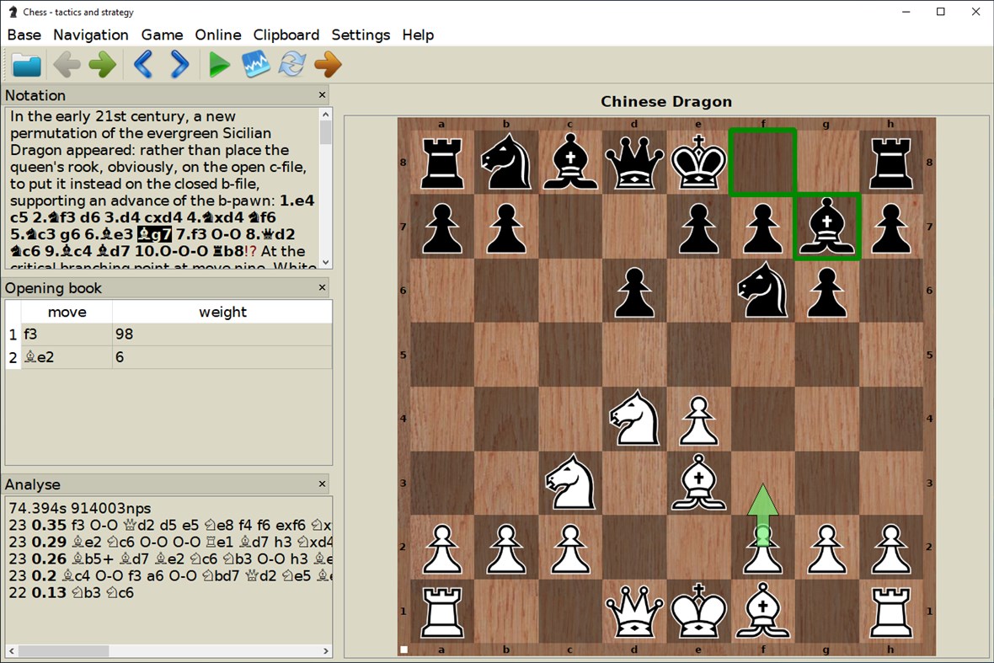The width and height of the screenshot is (994, 663).
Task: Open the evaluation chart icon
Action: (255, 64)
